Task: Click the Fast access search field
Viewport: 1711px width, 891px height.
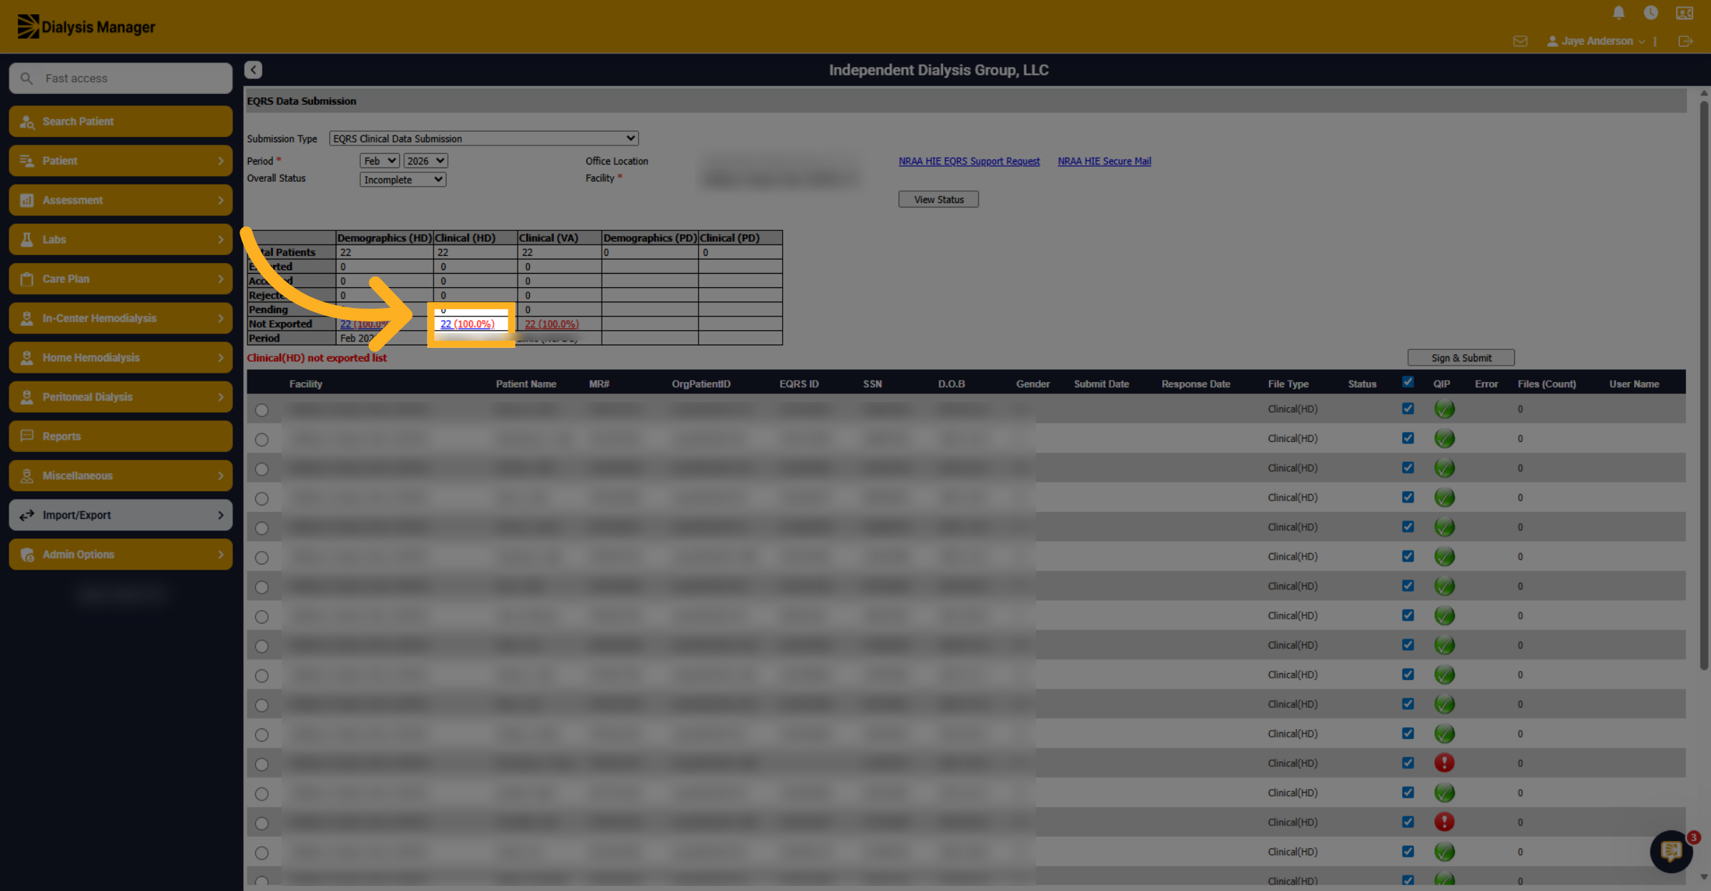Action: [120, 78]
